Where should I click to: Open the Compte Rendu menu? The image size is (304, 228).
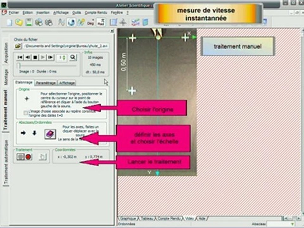96,13
